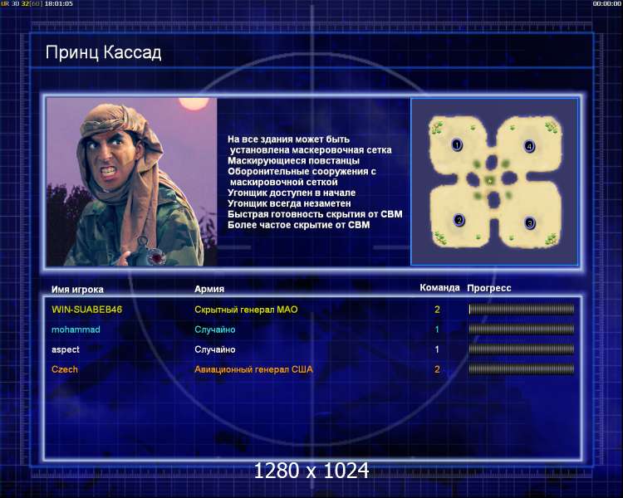623x498 pixels.
Task: Click the mohammad loading progress bar
Action: (x=522, y=329)
